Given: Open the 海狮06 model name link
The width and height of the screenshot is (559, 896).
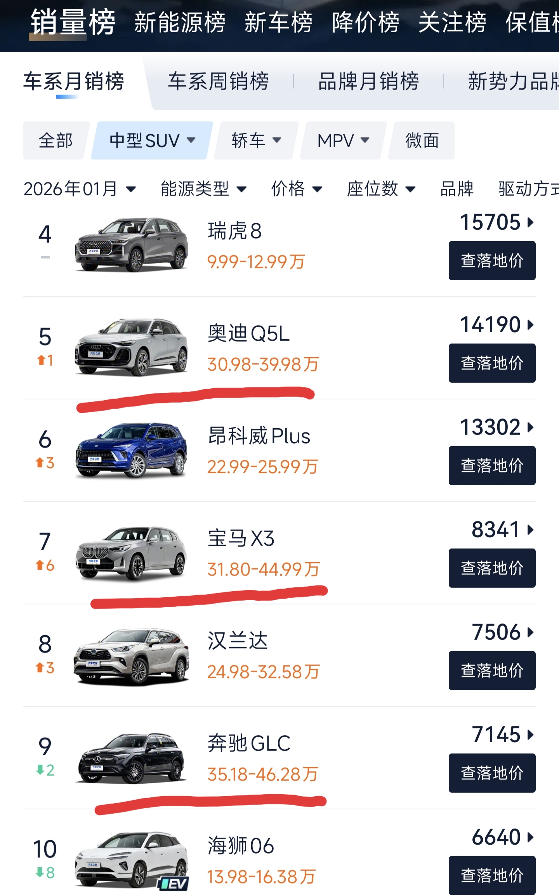Looking at the screenshot, I should pyautogui.click(x=241, y=846).
